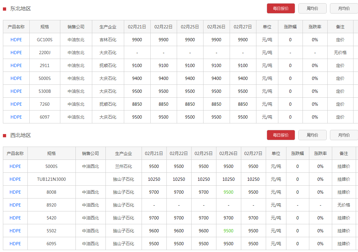Image resolution: width=358 pixels, height=252 pixels.
Task: Click 定价 remark in GC100S row
Action: (340, 40)
